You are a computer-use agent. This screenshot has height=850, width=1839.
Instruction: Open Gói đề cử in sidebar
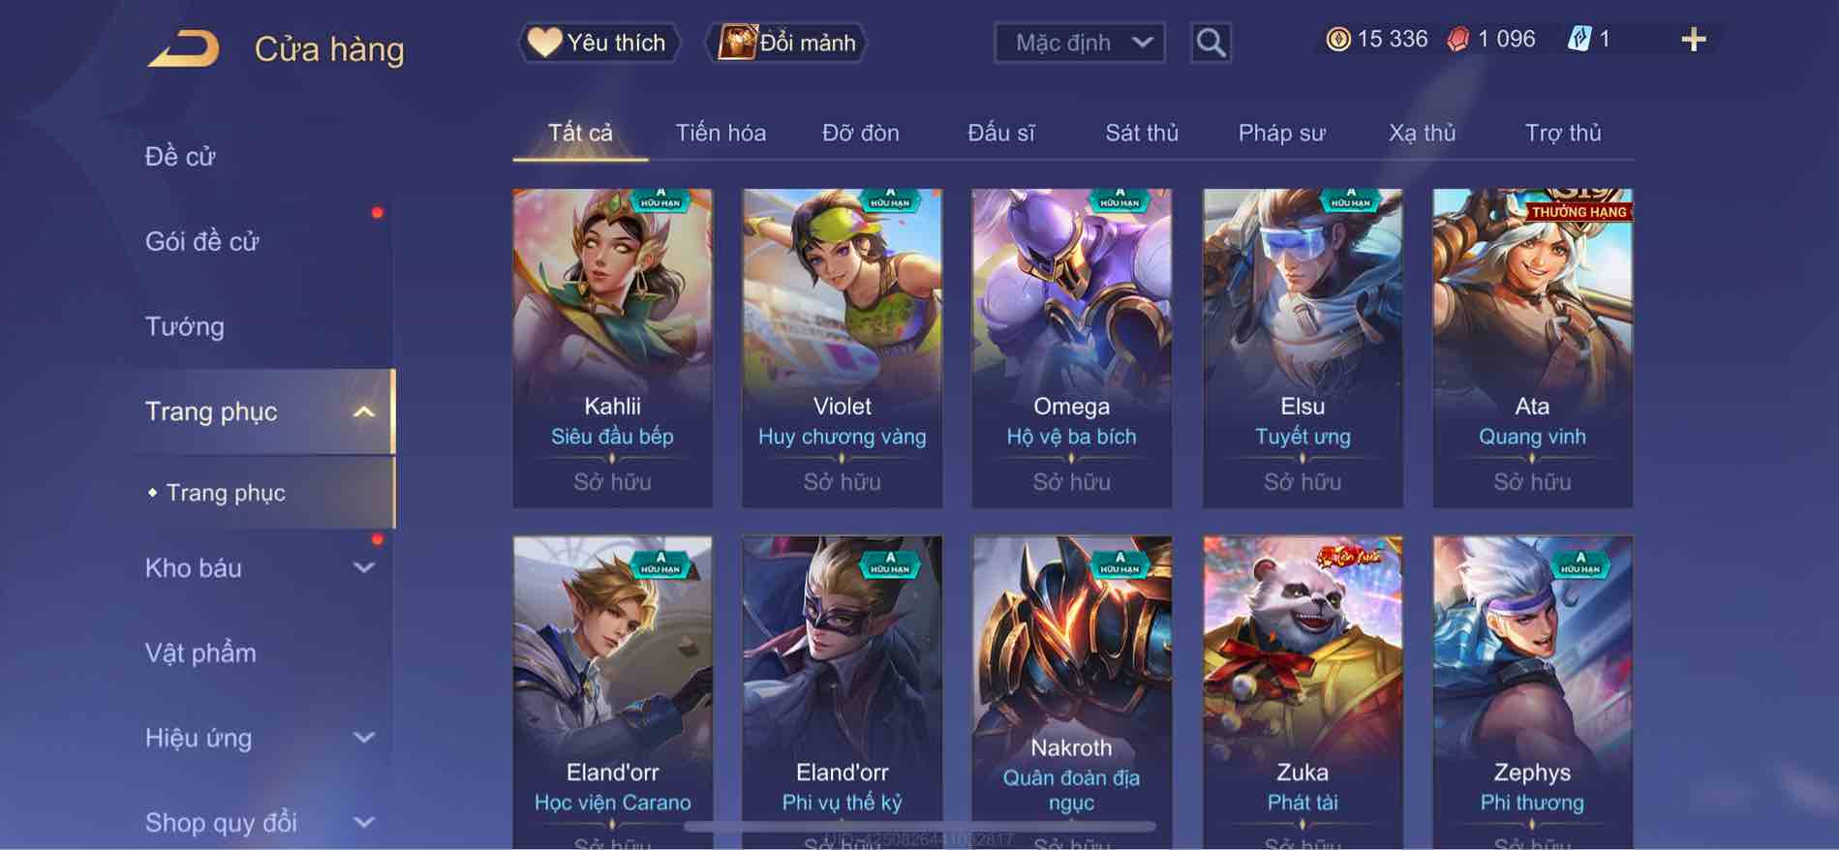(202, 241)
